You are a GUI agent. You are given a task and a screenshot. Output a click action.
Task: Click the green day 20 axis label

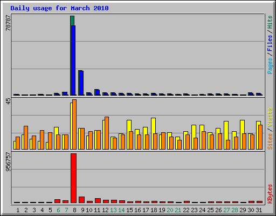(x=170, y=210)
